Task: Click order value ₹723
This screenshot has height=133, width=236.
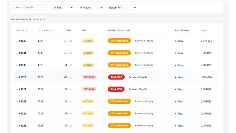Action: point(40,41)
